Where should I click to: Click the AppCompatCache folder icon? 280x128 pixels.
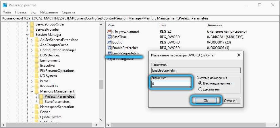point(36,45)
